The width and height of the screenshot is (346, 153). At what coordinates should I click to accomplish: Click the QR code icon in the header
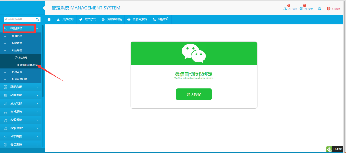[320, 9]
